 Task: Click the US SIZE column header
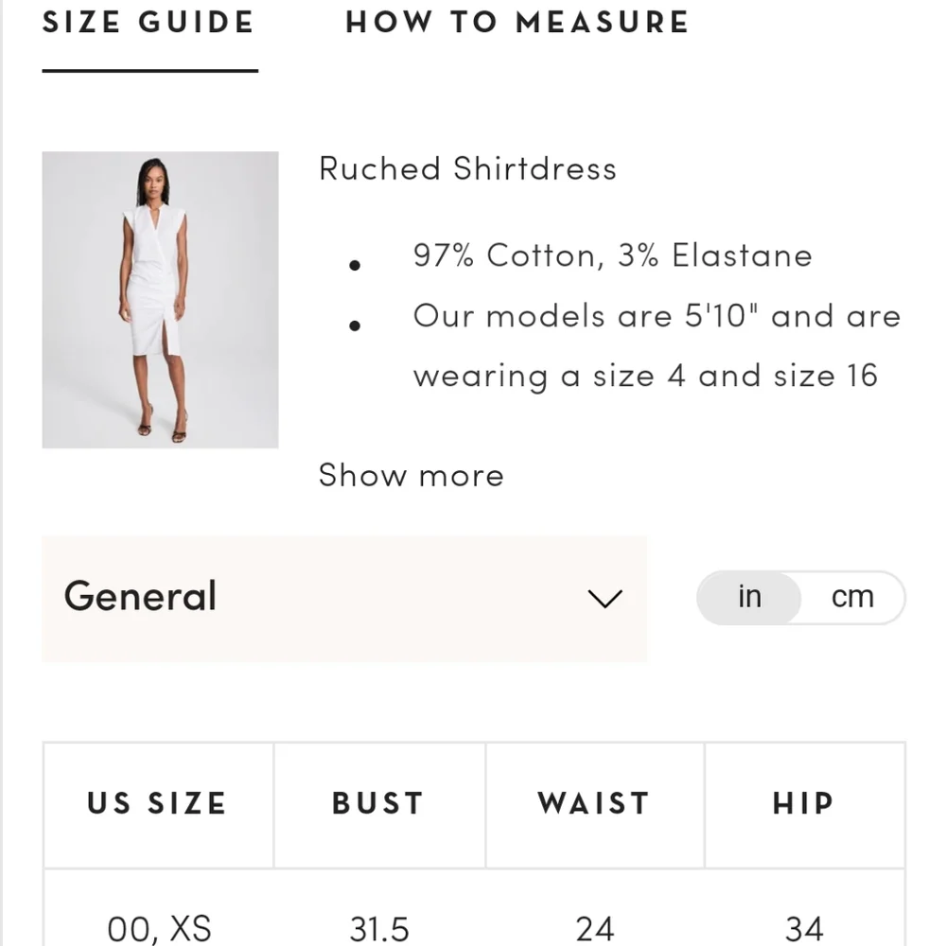[157, 803]
